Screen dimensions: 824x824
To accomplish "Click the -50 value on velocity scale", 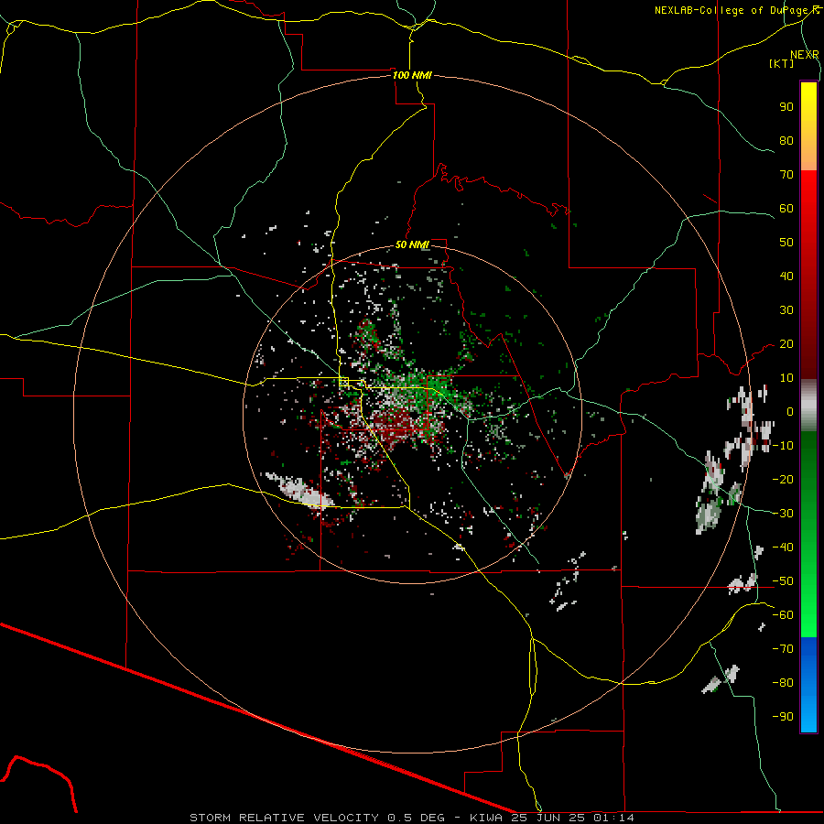I will [783, 581].
